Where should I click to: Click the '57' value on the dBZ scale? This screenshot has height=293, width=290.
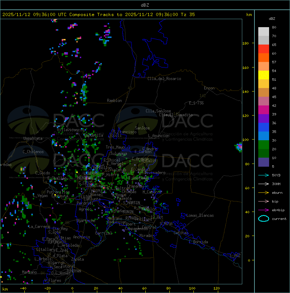(x=274, y=62)
